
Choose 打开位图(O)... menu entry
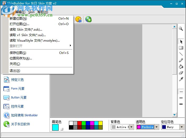[x=41, y=24]
